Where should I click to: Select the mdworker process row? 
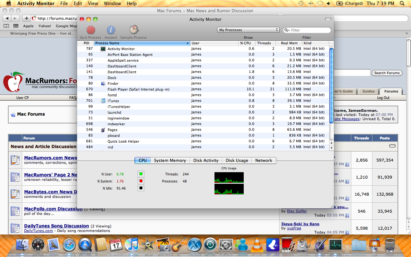click(x=203, y=124)
